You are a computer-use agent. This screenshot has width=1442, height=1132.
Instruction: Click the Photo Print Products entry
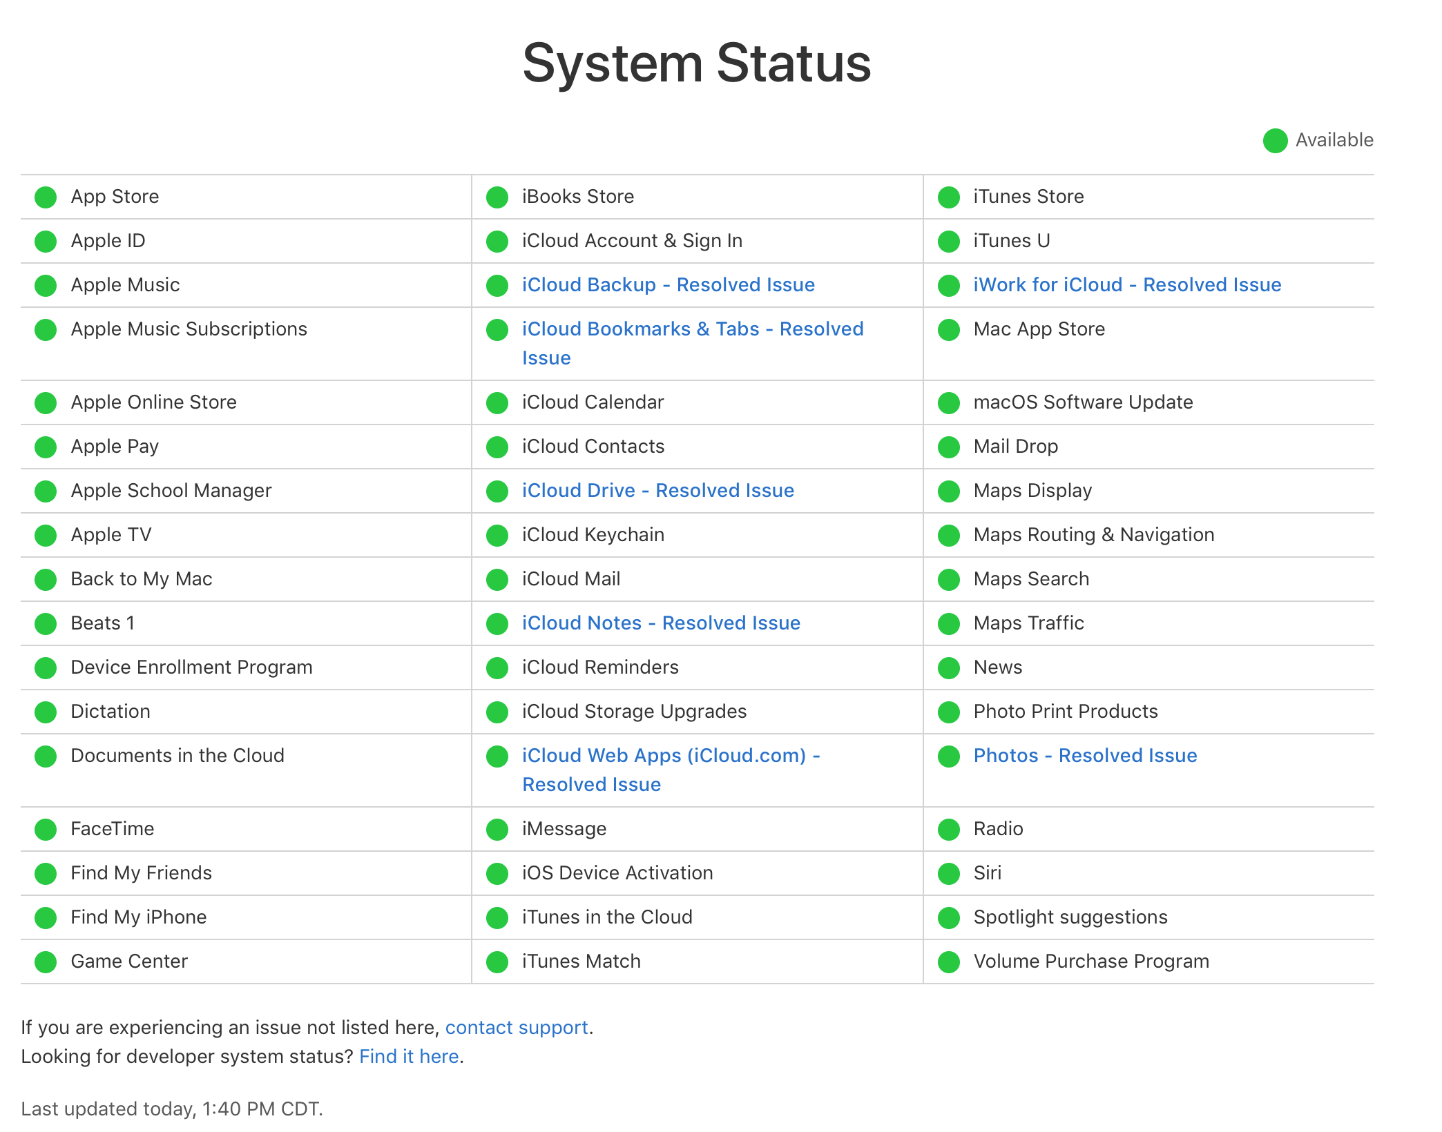tap(1066, 712)
